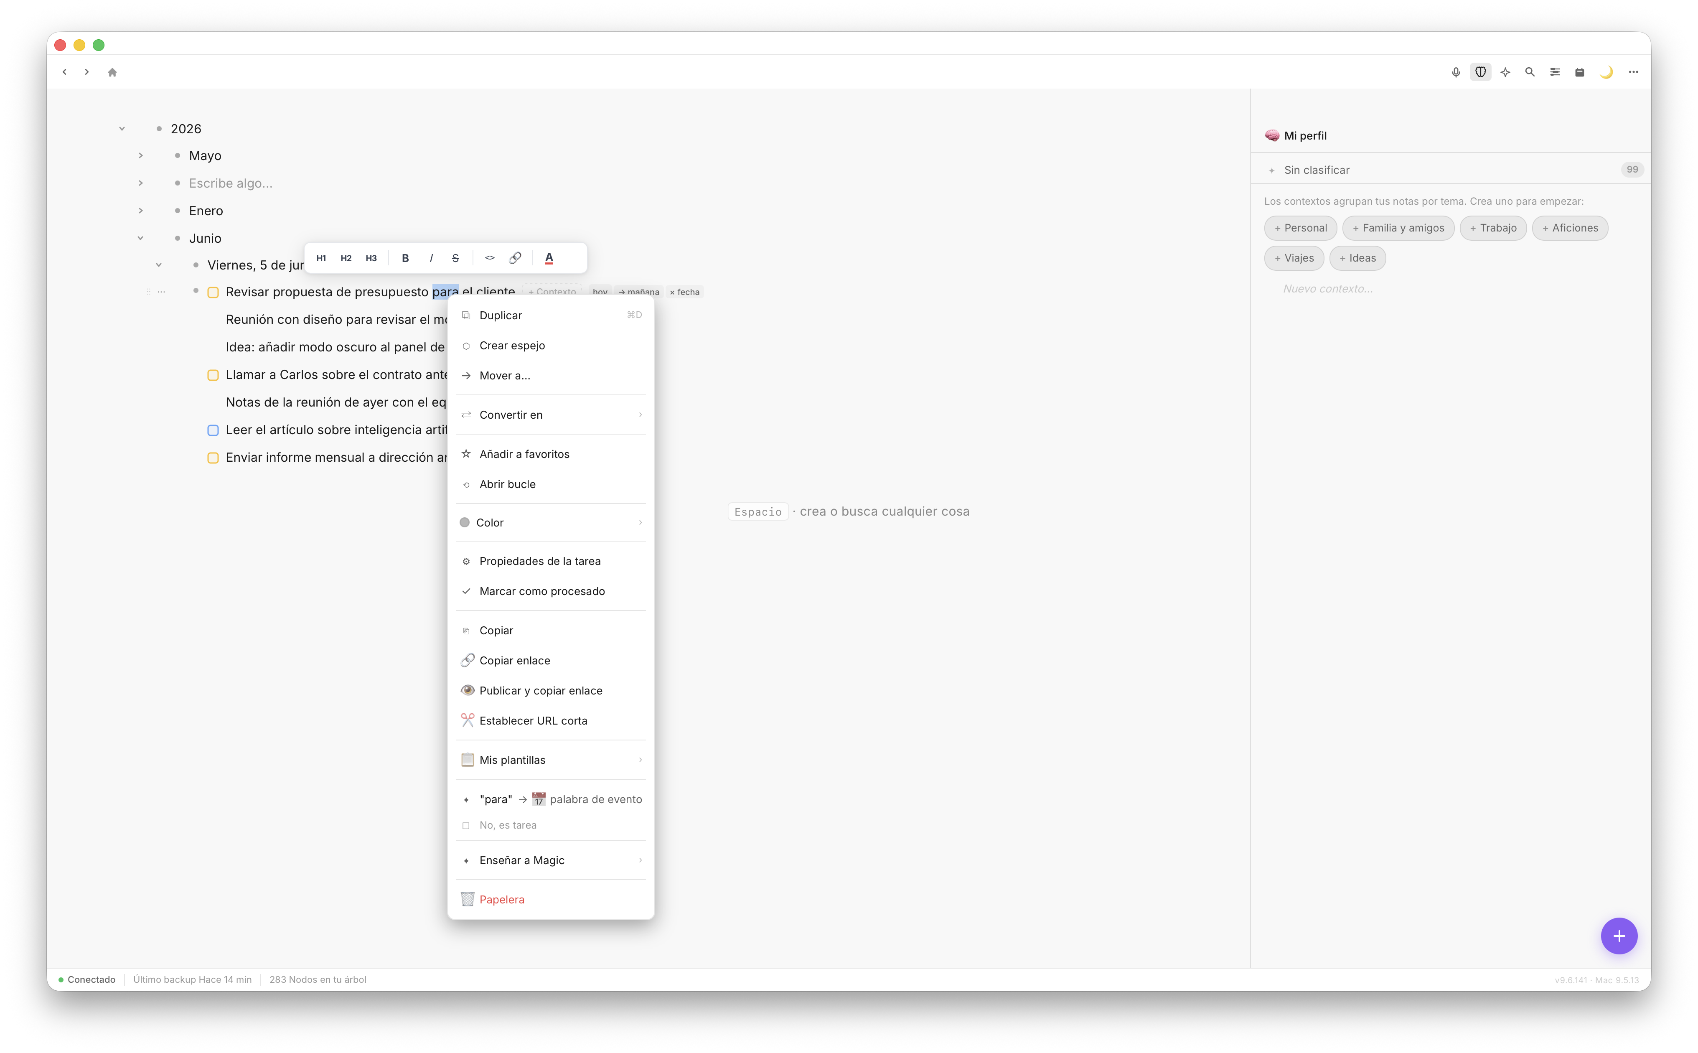The width and height of the screenshot is (1698, 1053).
Task: Expand the Escribe algo... node
Action: 141,183
